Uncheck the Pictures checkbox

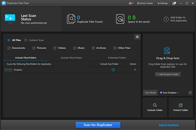pyautogui.click(x=34, y=48)
